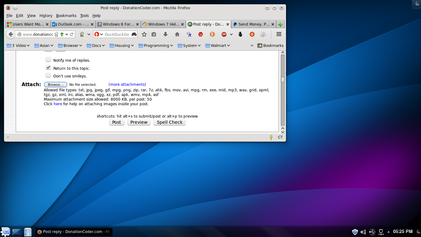This screenshot has width=421, height=237.
Task: Go back with the browser back arrow
Action: [x=11, y=34]
